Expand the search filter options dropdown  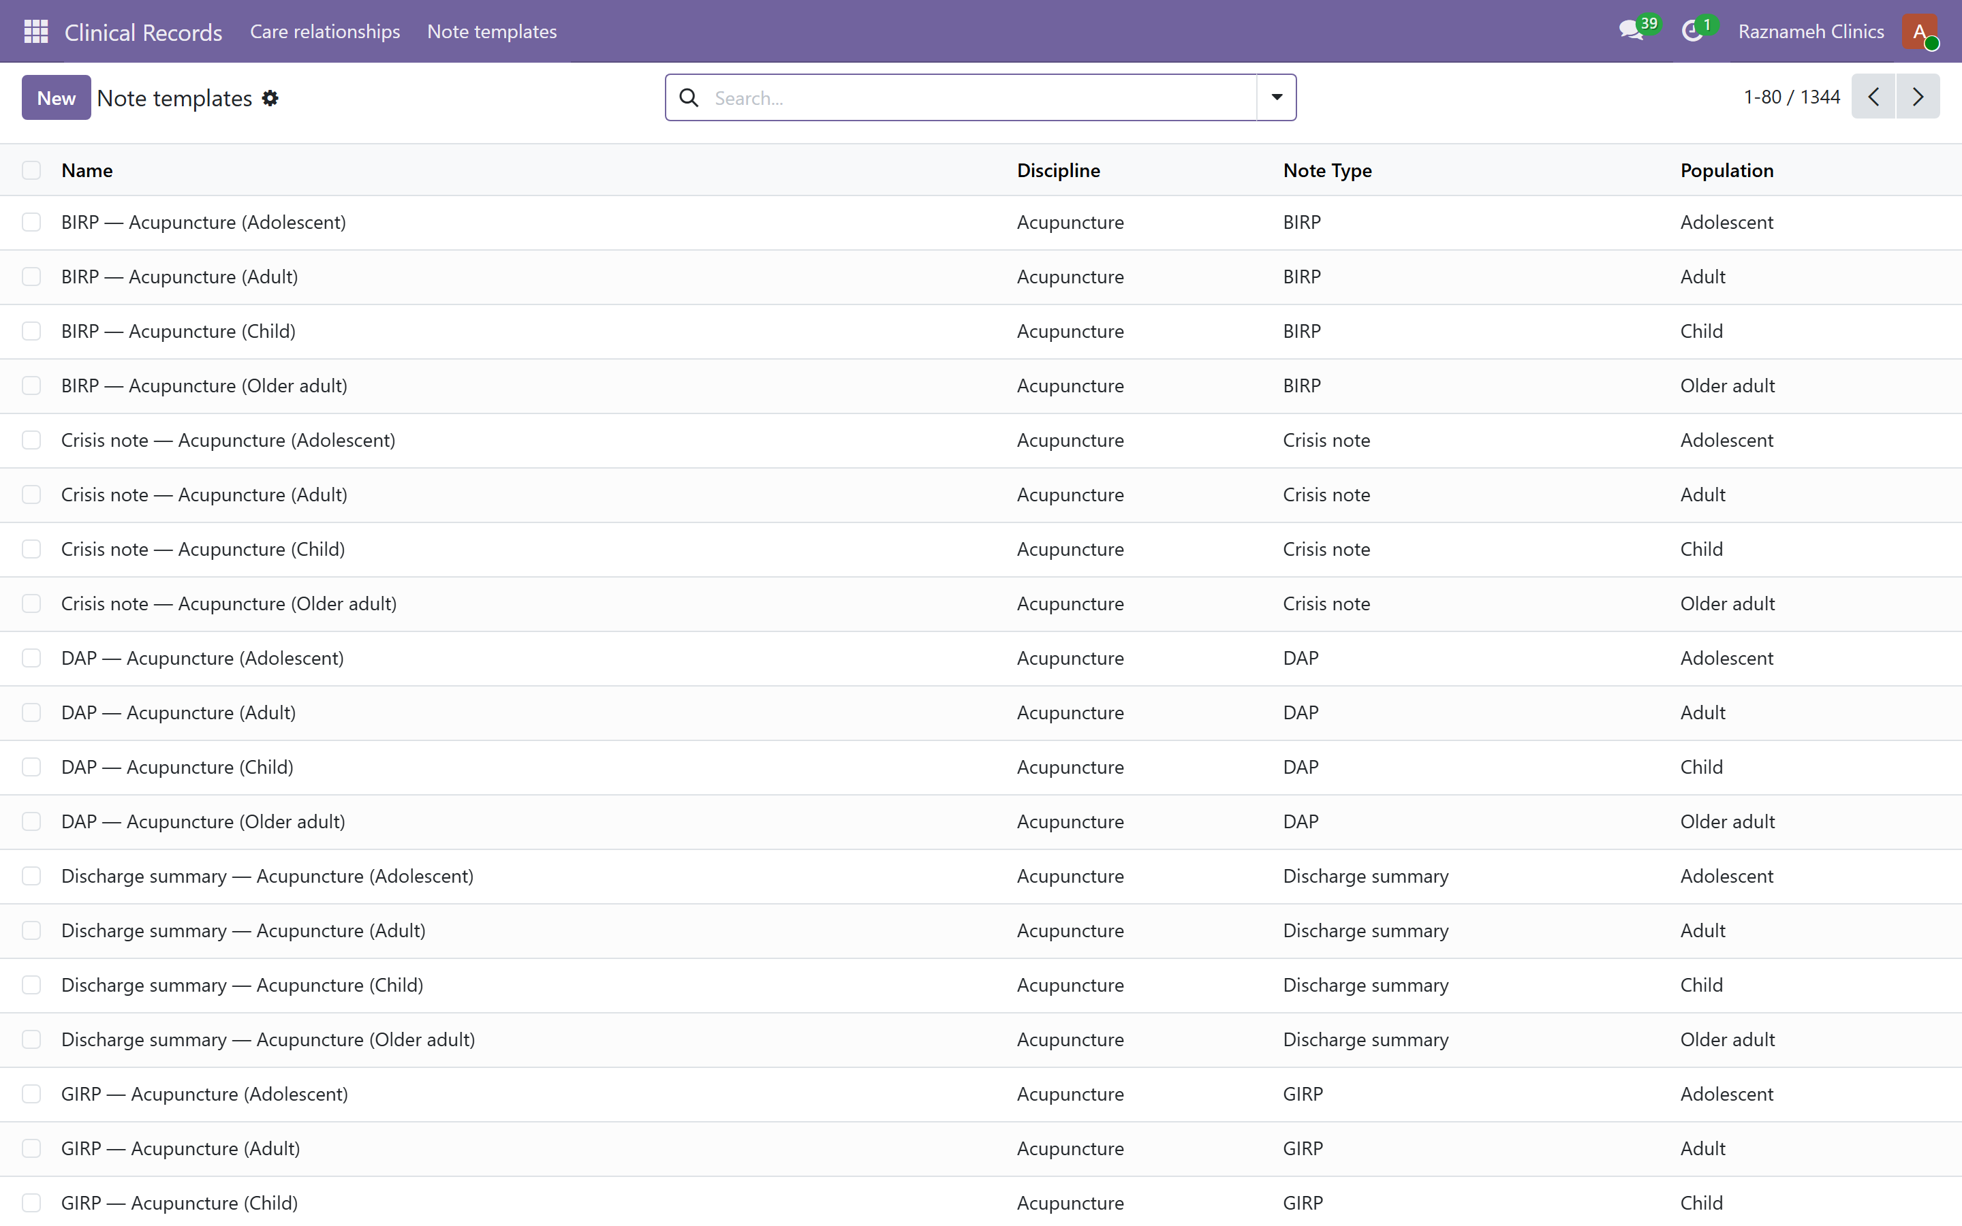click(1276, 97)
